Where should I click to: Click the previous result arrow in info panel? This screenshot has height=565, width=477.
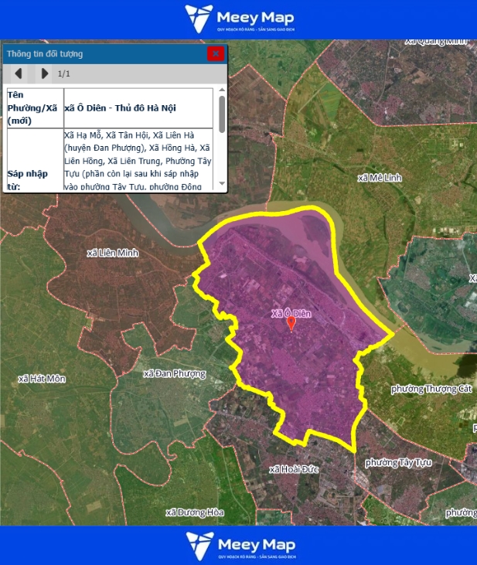19,73
